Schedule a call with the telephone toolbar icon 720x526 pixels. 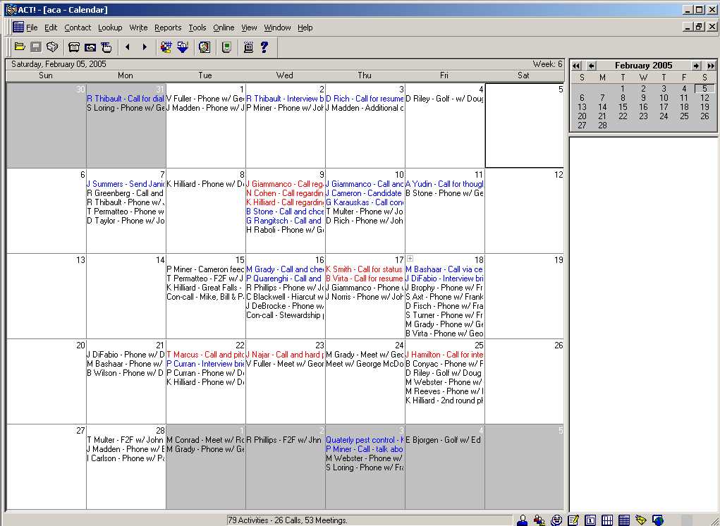coord(74,47)
